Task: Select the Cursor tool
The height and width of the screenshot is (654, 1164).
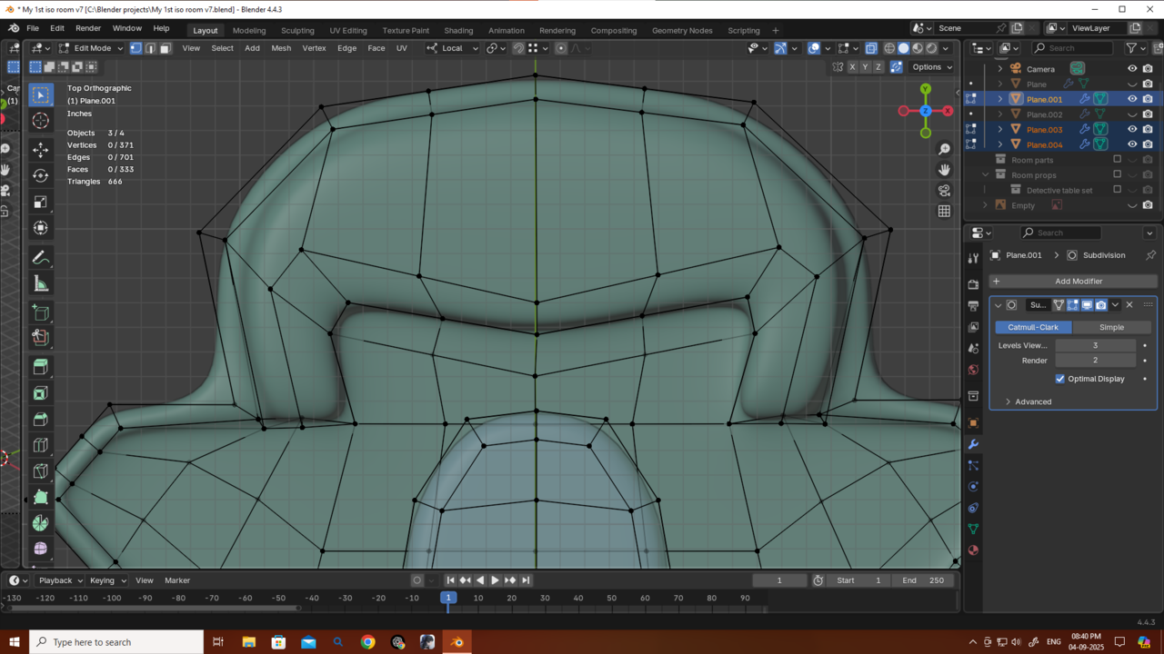Action: (40, 121)
